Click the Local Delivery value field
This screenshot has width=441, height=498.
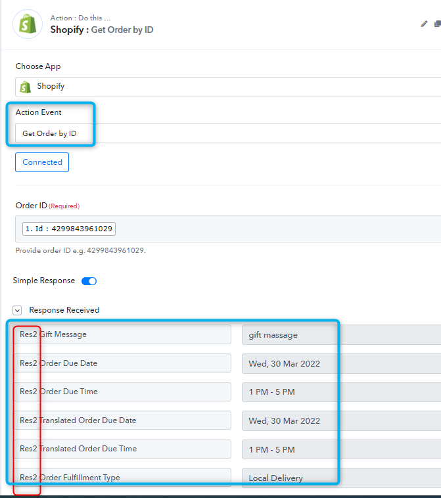[x=341, y=478]
